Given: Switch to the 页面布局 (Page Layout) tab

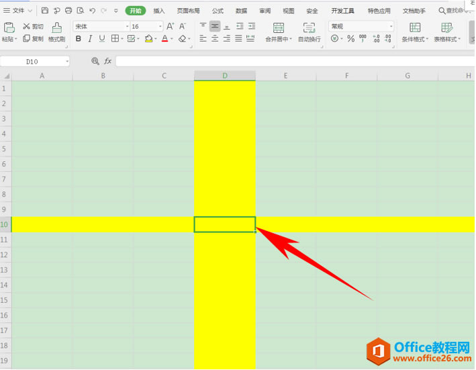Looking at the screenshot, I should pos(188,11).
